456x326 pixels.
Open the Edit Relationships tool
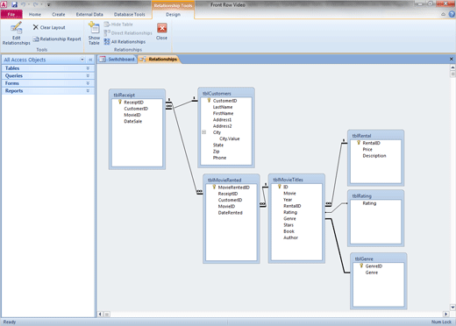click(16, 33)
